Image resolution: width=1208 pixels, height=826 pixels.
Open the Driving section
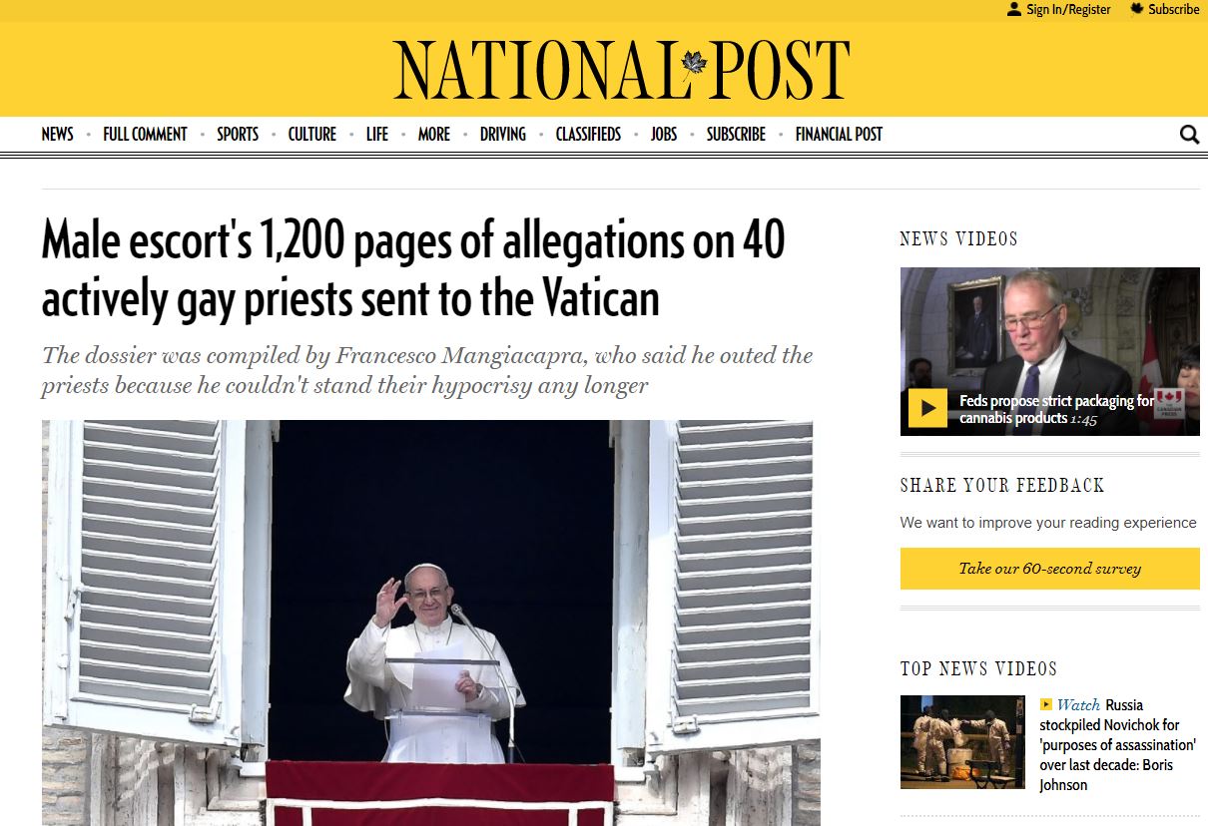(x=503, y=134)
